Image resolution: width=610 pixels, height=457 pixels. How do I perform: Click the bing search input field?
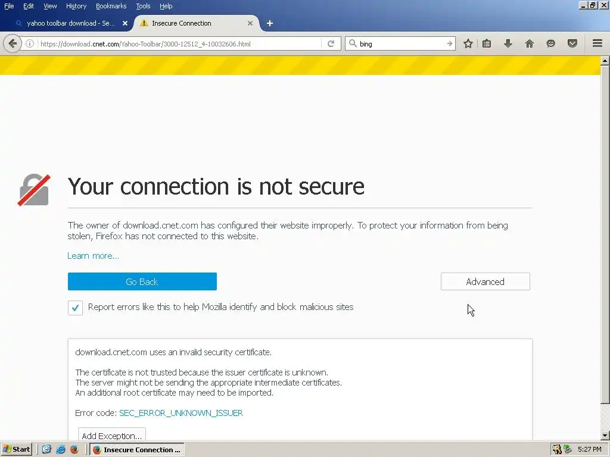click(x=402, y=43)
